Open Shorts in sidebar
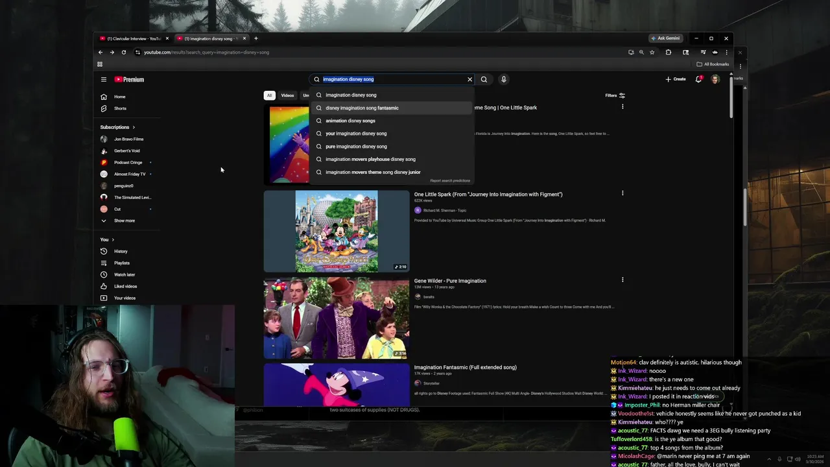 [x=120, y=108]
